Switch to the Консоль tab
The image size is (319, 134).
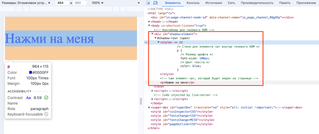point(193,3)
